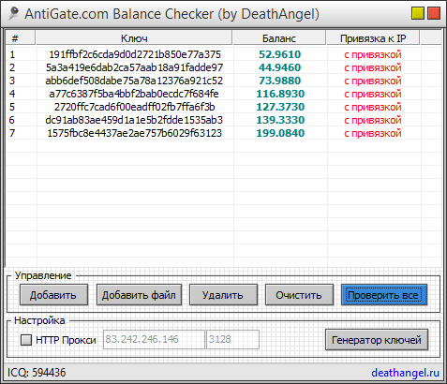Select key 191ffbf2c6cda9d0d2721b850e77a375
Image resolution: width=447 pixels, height=384 pixels.
135,54
